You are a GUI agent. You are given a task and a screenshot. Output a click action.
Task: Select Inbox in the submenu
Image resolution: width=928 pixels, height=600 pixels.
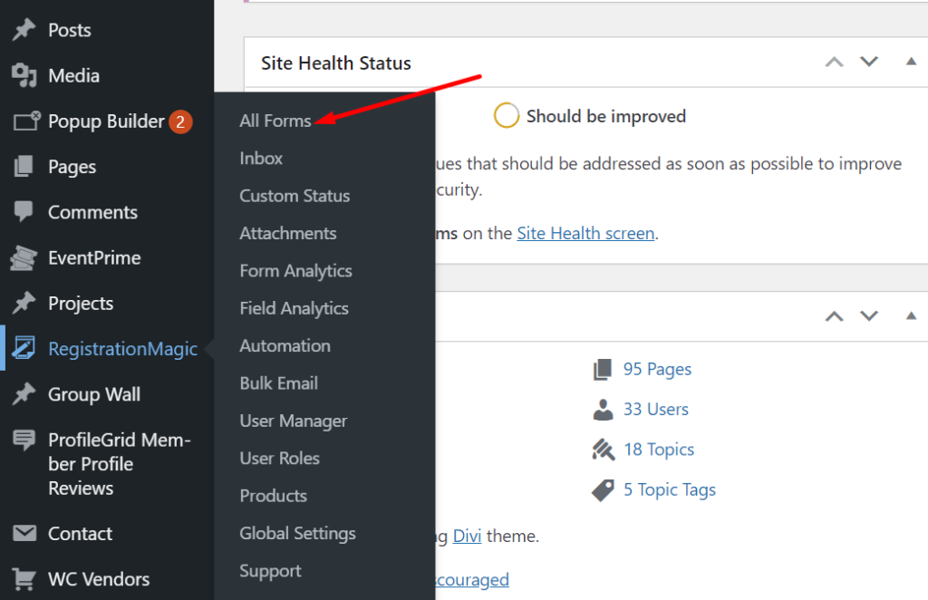tap(261, 158)
